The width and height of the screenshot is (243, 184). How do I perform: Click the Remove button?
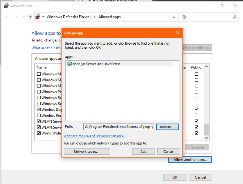point(197,147)
